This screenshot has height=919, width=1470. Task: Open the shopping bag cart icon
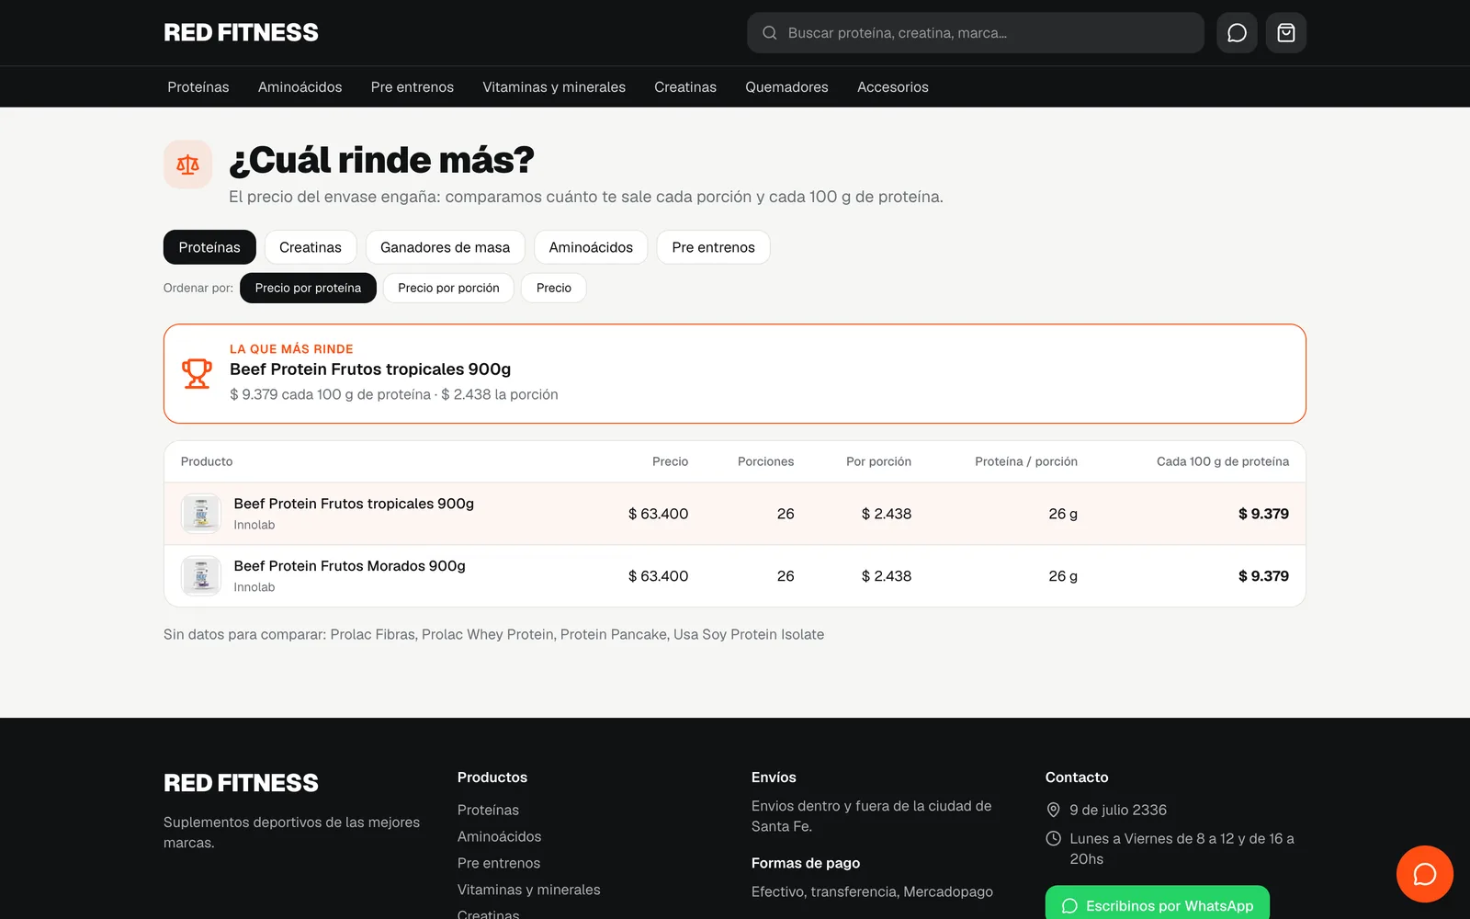tap(1286, 33)
